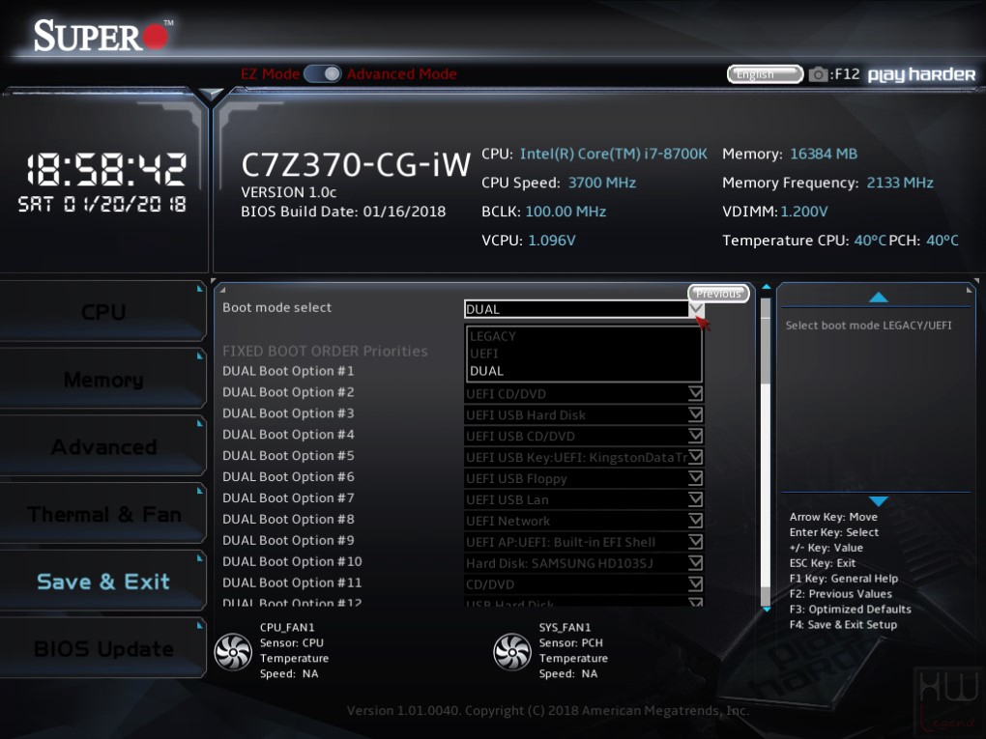Image resolution: width=986 pixels, height=739 pixels.
Task: Click the Memory 16384 MB value
Action: tap(824, 154)
